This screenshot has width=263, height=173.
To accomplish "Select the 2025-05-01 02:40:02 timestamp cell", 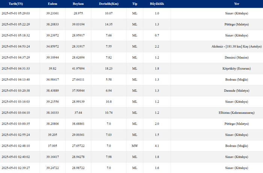I will (16, 157).
